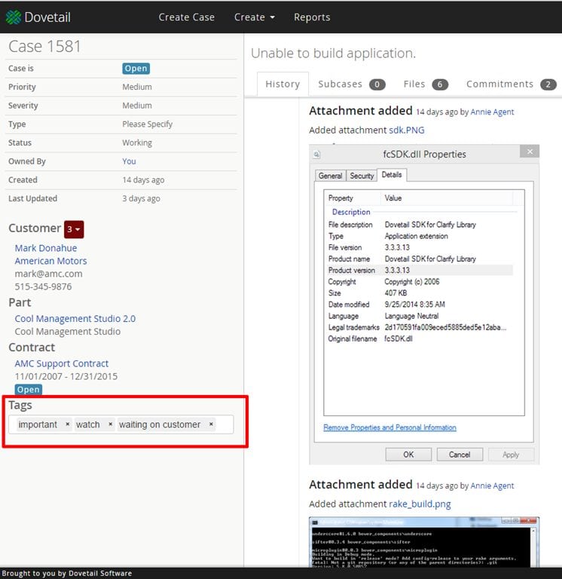The width and height of the screenshot is (562, 579).
Task: Open the Reports menu item
Action: pyautogui.click(x=312, y=17)
